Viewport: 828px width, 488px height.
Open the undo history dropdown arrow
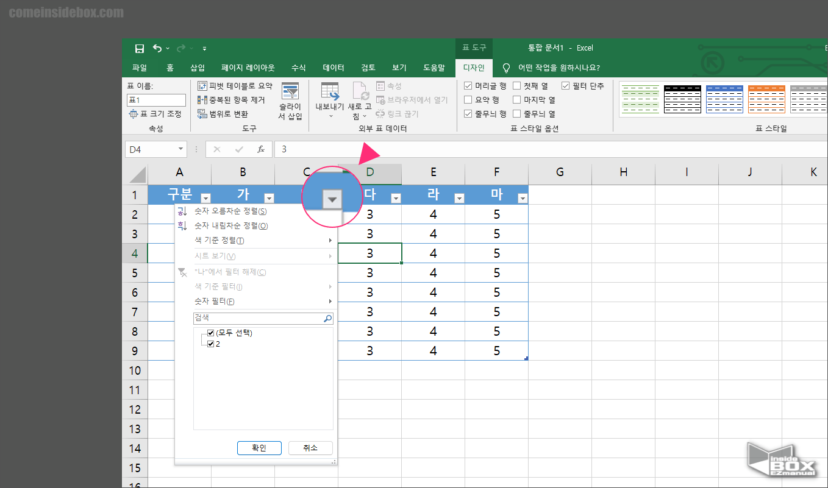click(168, 49)
